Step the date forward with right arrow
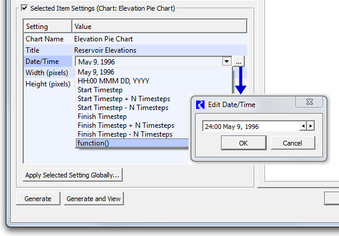Image resolution: width=339 pixels, height=236 pixels. (x=311, y=126)
